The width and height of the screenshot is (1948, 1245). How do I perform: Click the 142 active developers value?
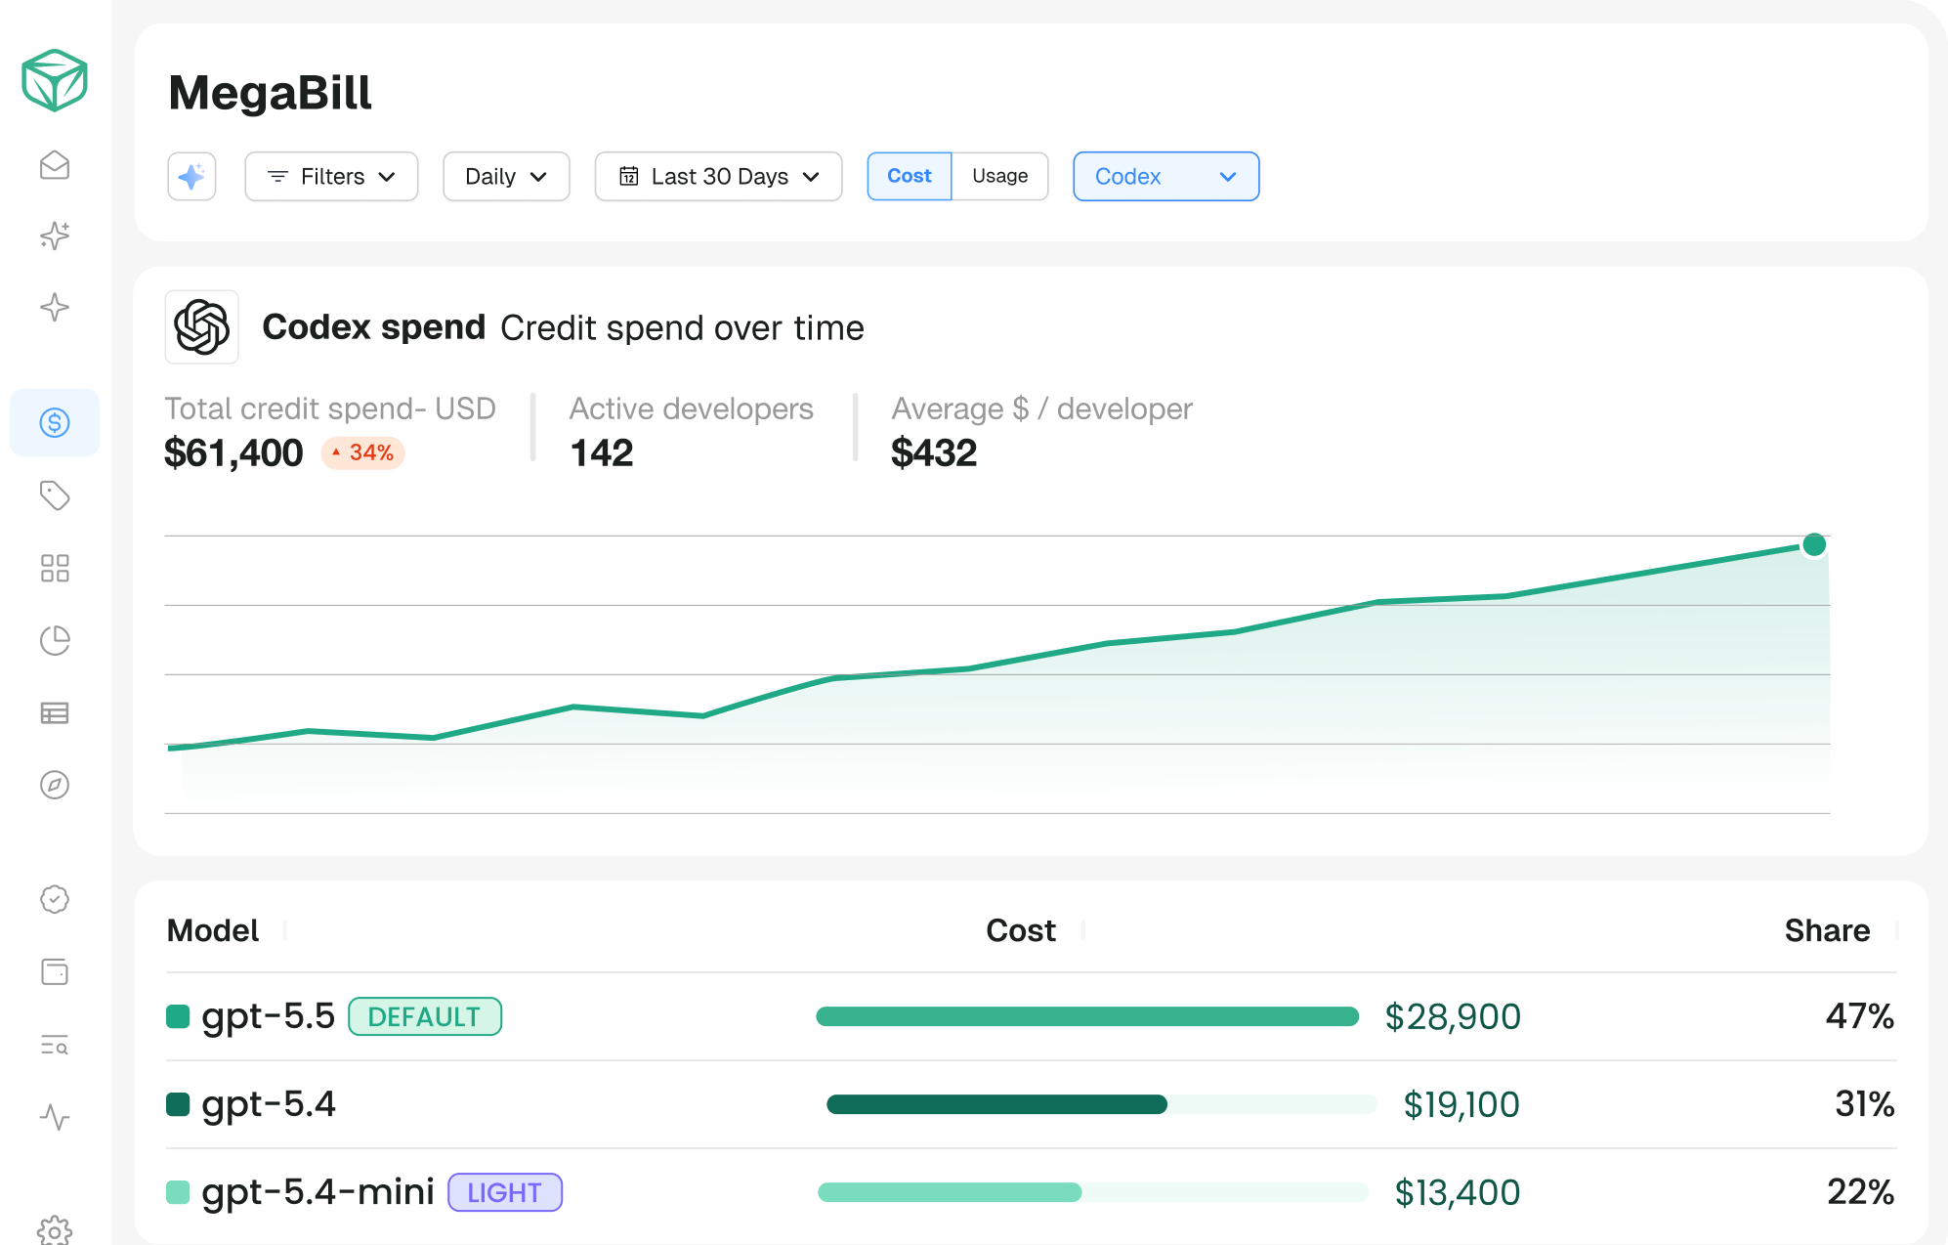point(602,452)
